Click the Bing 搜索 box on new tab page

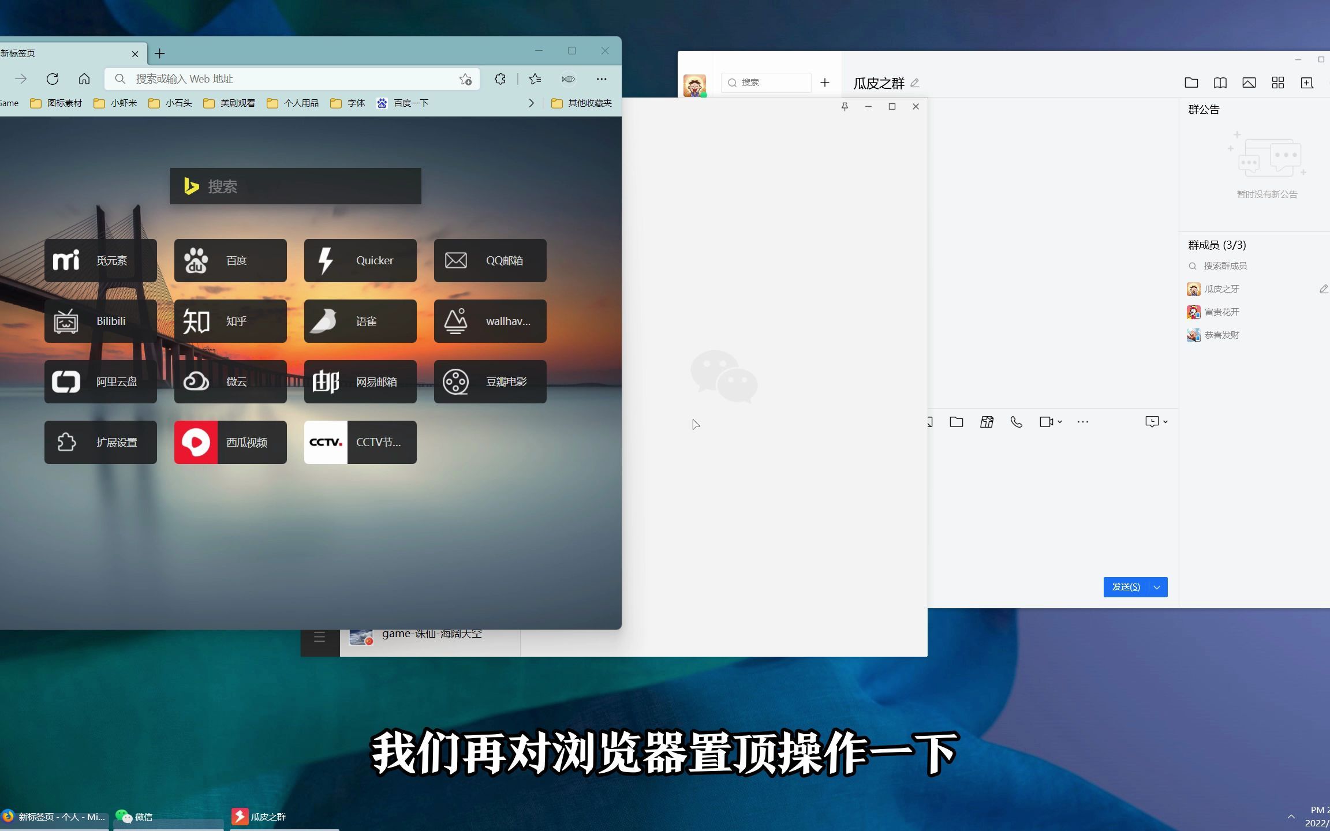point(296,186)
